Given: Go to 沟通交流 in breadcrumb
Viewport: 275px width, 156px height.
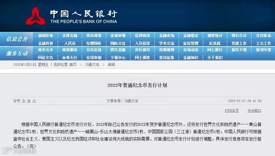Looking at the screenshot, I should click(92, 64).
